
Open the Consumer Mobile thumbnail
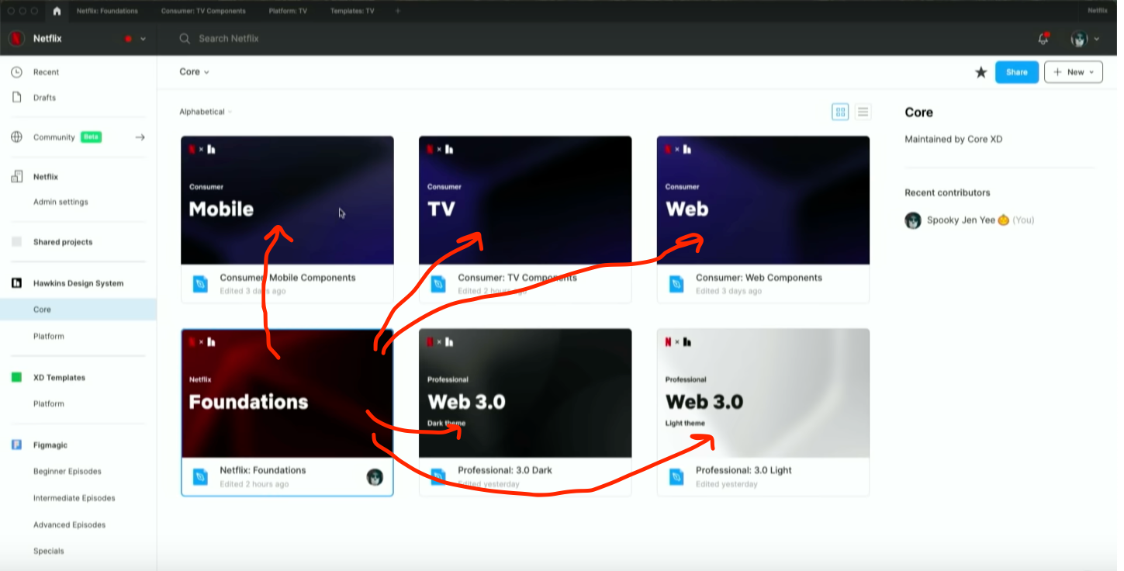[x=287, y=200]
